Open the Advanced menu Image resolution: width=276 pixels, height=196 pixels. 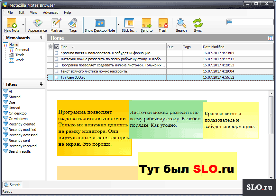(x=51, y=13)
